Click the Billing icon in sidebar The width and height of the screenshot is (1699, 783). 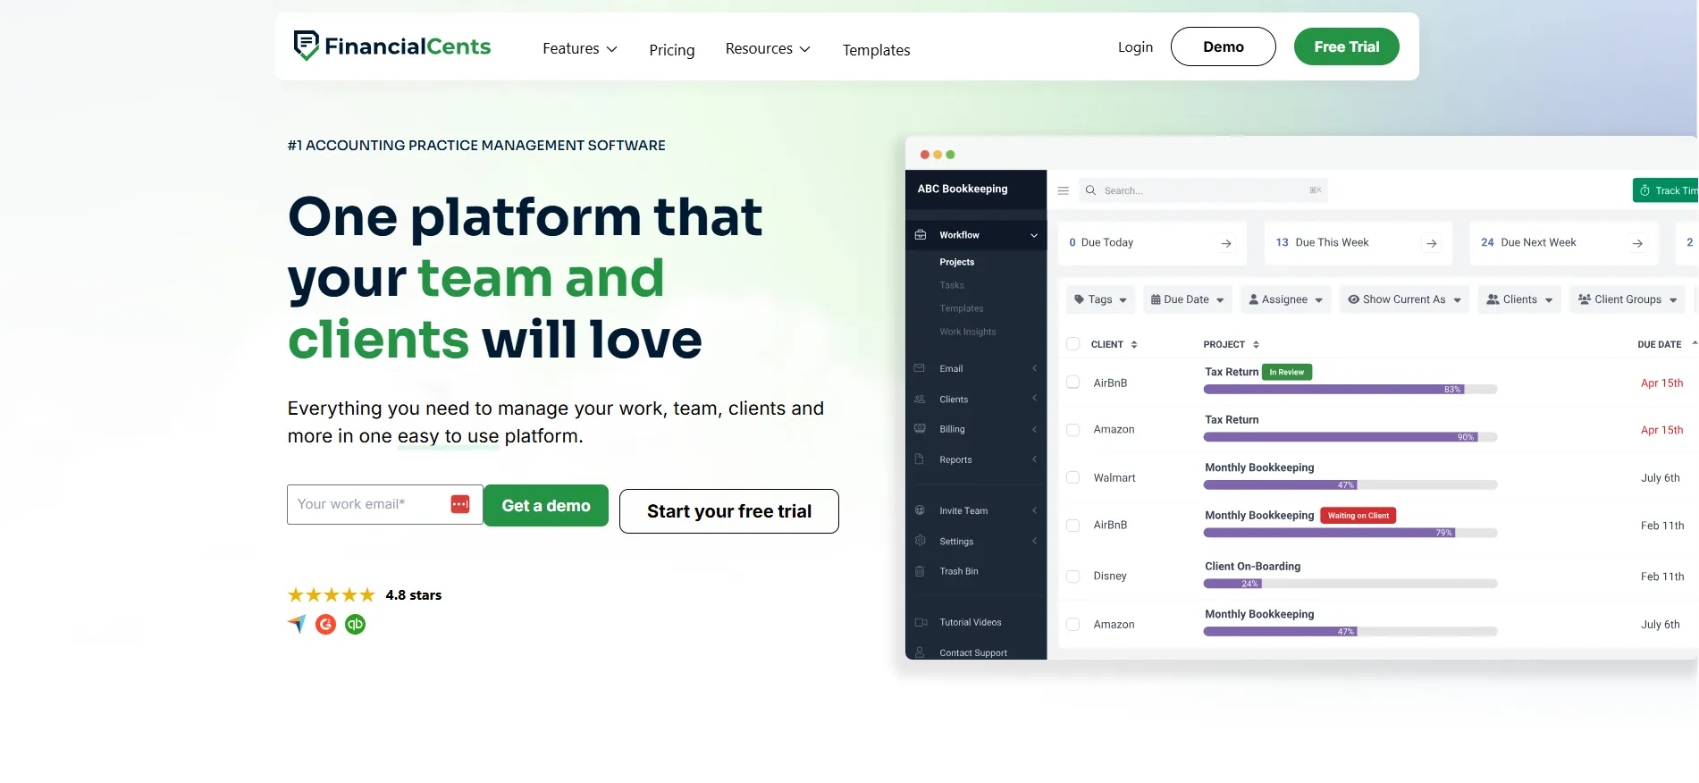coord(920,429)
